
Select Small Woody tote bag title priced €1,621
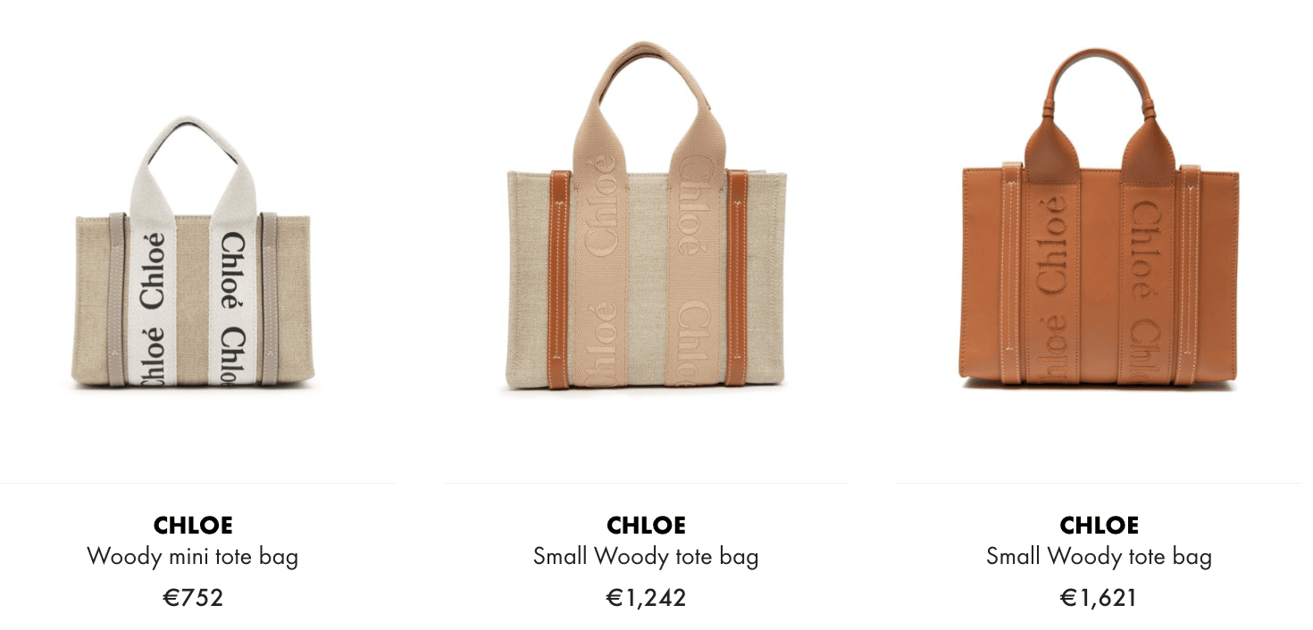tap(1099, 557)
